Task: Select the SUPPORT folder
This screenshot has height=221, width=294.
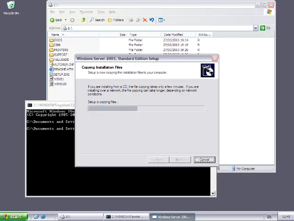Action: pyautogui.click(x=58, y=55)
